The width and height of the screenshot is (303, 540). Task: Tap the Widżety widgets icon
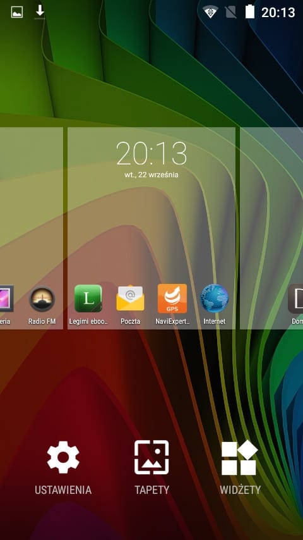point(240,457)
